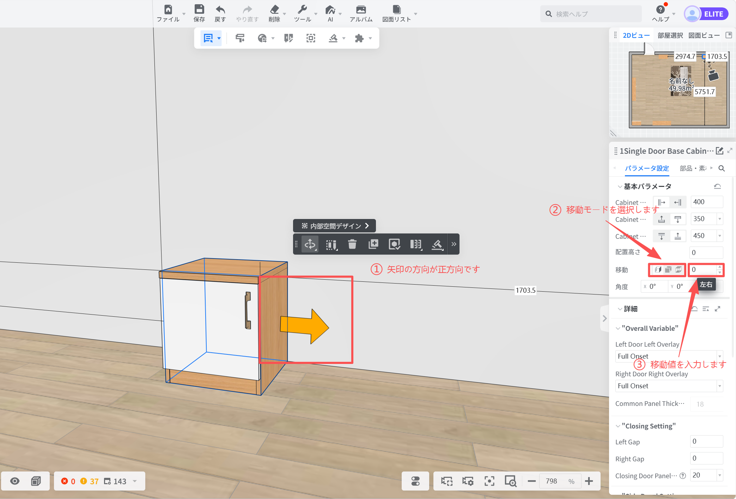The height and width of the screenshot is (499, 736).
Task: Reset 基本パラメータ with the undo icon
Action: tap(717, 187)
